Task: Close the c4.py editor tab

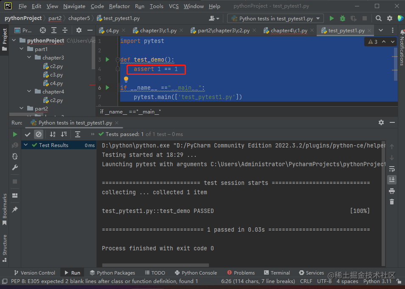Action: pyautogui.click(x=124, y=31)
